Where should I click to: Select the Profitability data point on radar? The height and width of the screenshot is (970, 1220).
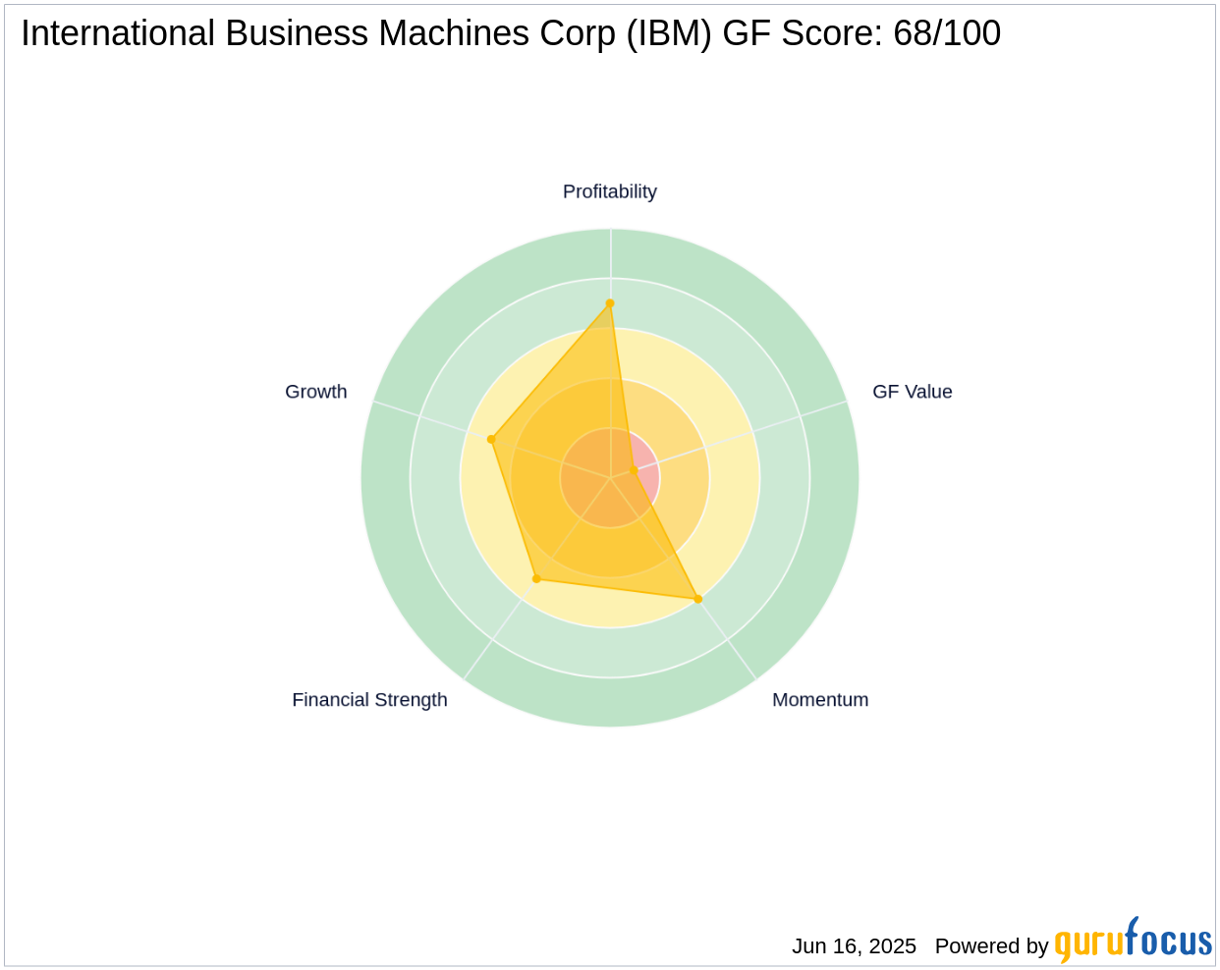point(610,303)
